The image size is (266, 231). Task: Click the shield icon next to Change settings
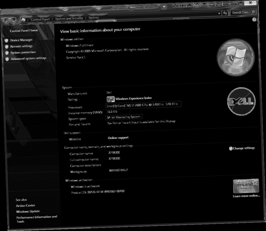231,149
